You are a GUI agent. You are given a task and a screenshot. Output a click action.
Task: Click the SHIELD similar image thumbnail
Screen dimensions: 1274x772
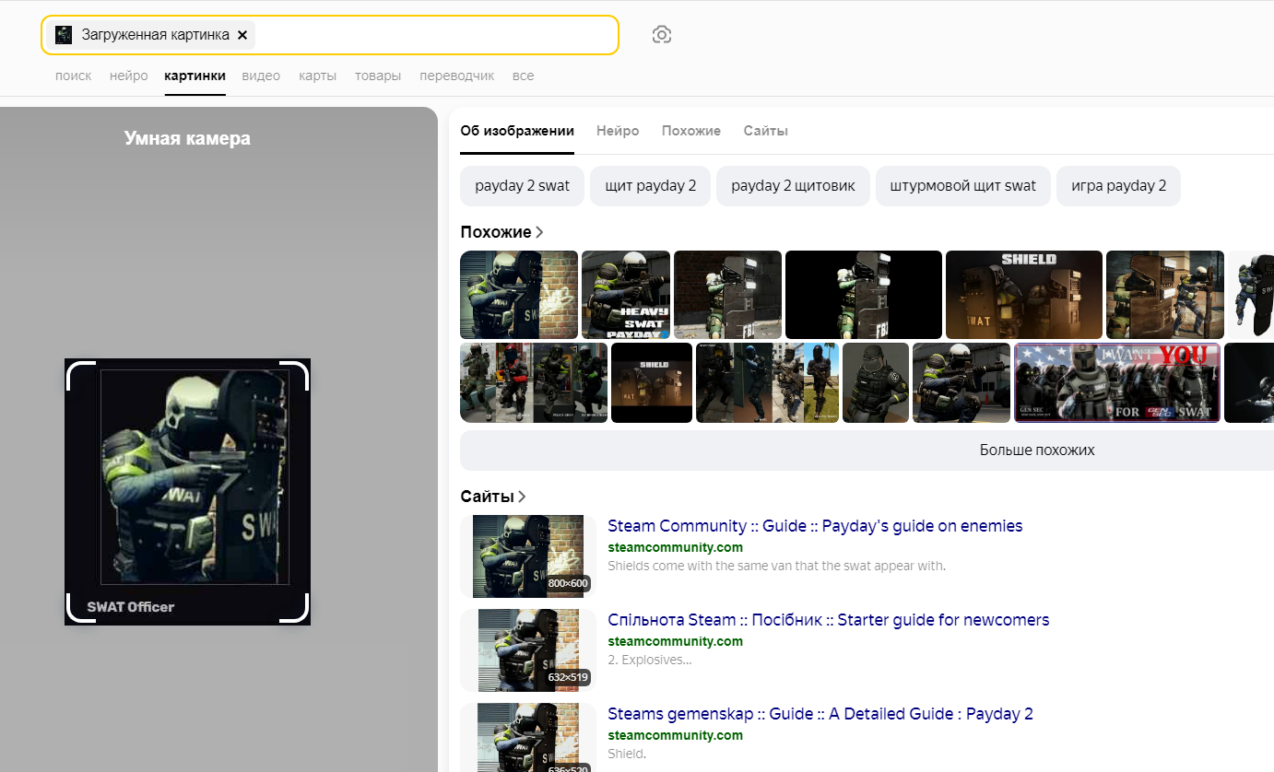pos(1023,295)
